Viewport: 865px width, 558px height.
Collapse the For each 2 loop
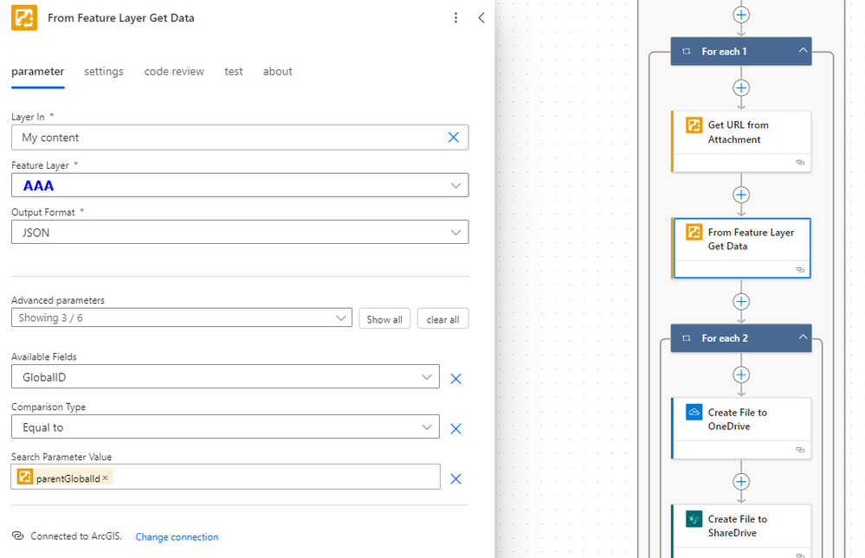pos(803,337)
